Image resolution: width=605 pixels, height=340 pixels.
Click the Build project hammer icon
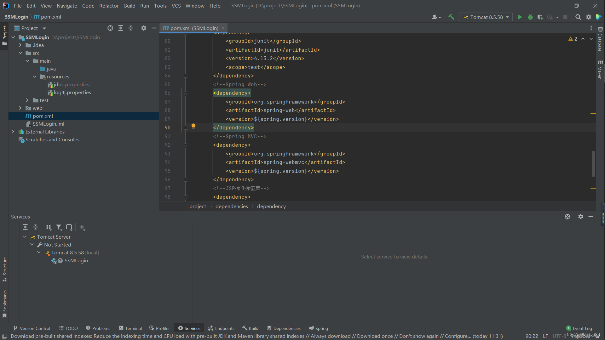451,17
